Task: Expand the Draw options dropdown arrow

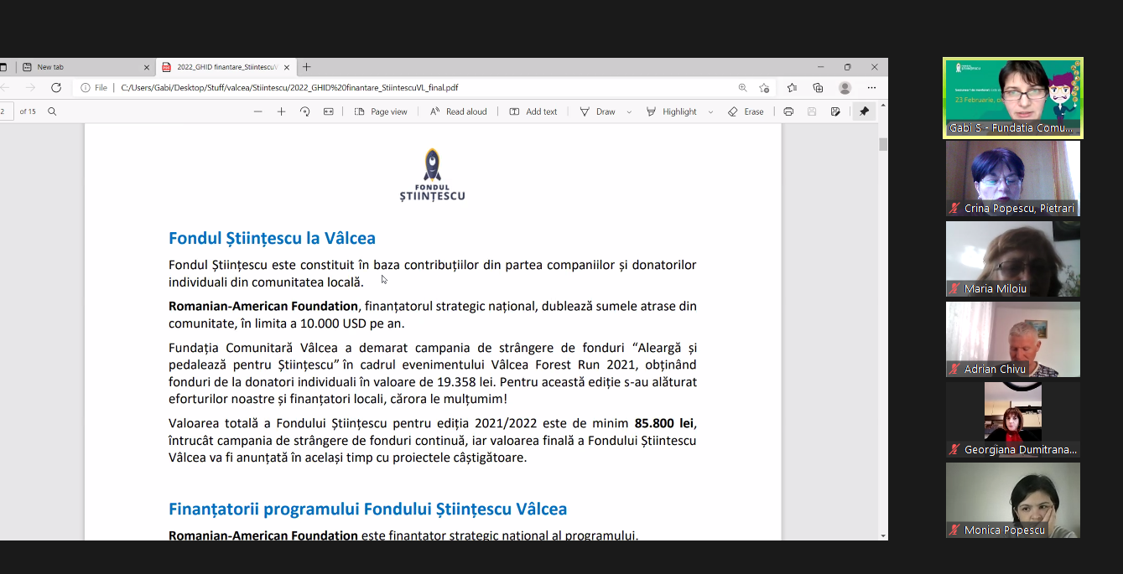Action: [x=629, y=111]
